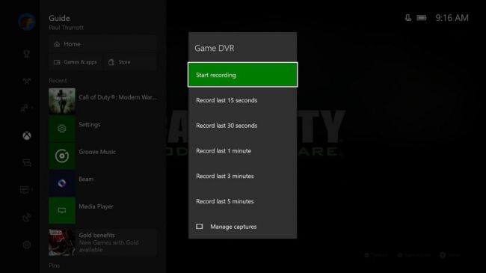486x273 pixels.
Task: Click the microphone status icon
Action: click(408, 18)
